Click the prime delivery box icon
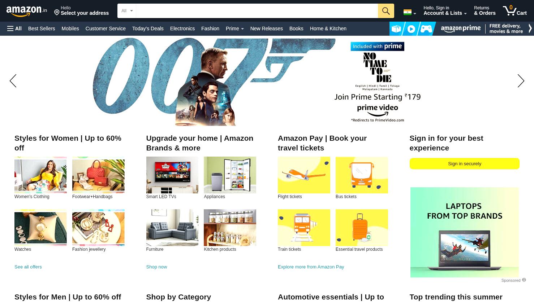Screen dimensions: 534x302 pyautogui.click(x=396, y=29)
